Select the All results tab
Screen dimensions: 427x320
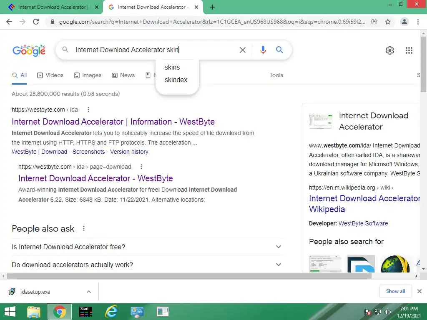pos(19,75)
